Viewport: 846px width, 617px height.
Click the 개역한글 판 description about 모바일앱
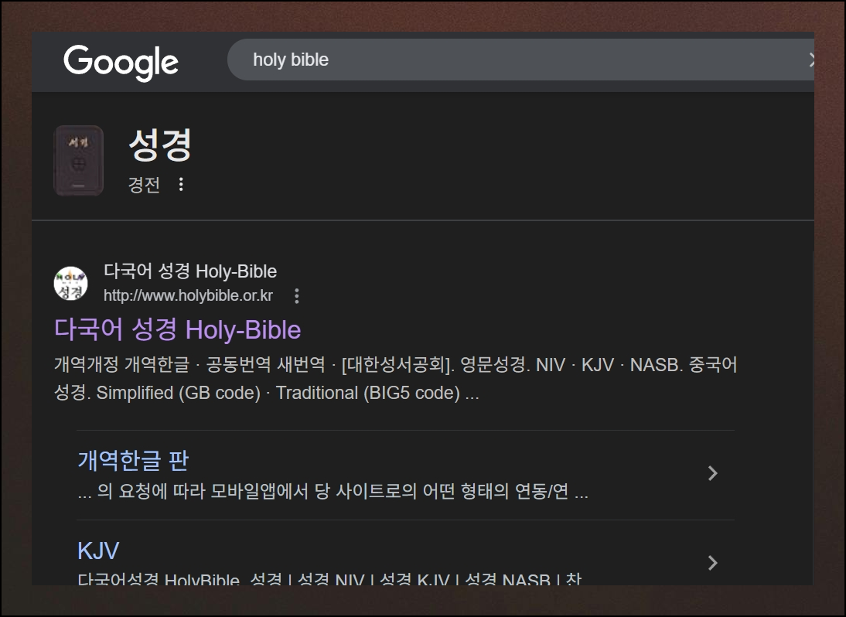333,491
